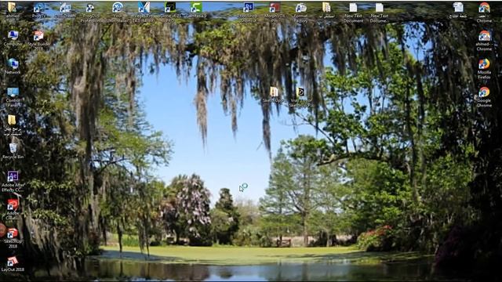Screen dimensions: 502x282
Task: Open the Computer desktop icon
Action: 13,38
